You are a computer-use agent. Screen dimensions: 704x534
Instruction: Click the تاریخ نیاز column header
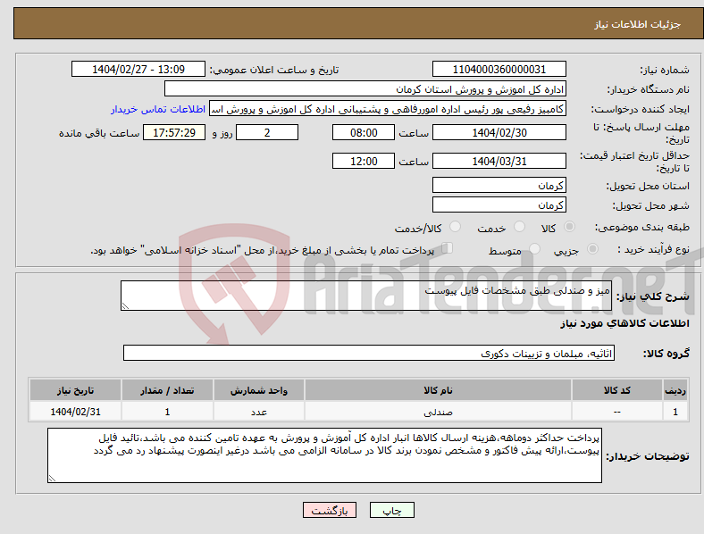pos(75,390)
